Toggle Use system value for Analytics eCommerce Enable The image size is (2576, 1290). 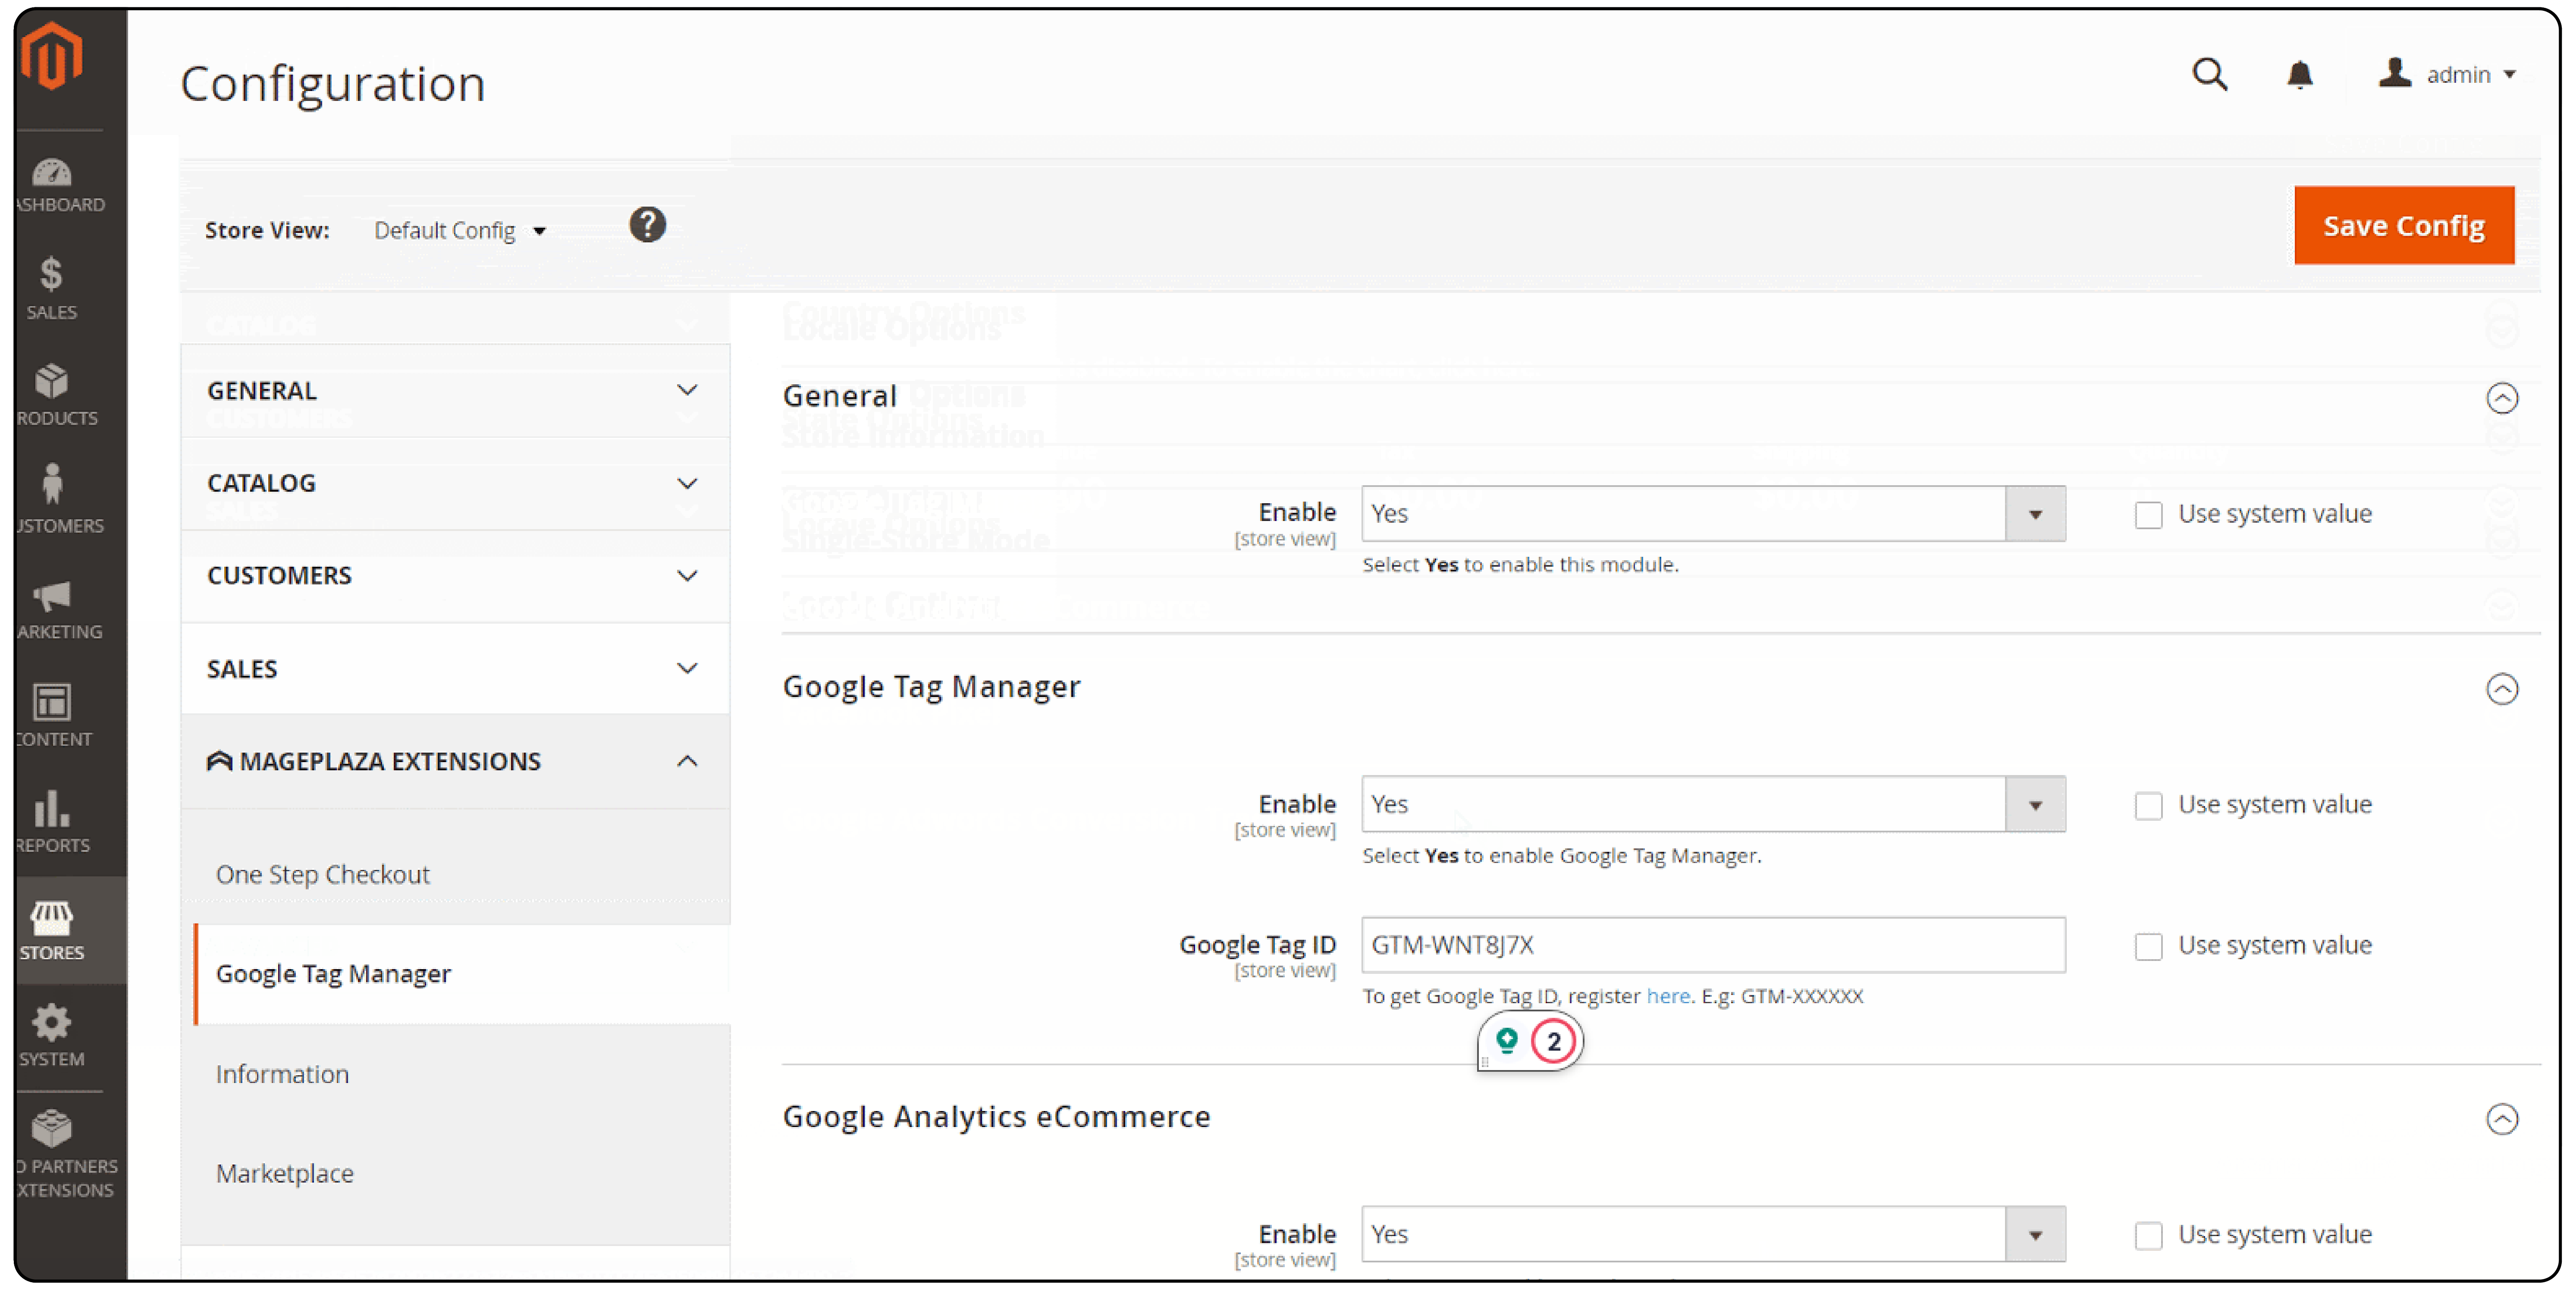pyautogui.click(x=2148, y=1236)
